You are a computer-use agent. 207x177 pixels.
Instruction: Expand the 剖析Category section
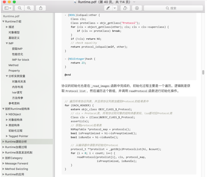[x=3, y=158]
